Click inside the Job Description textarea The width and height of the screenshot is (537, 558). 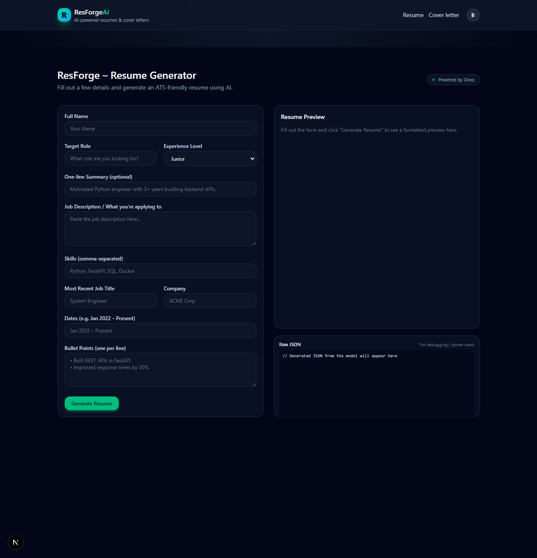click(x=160, y=228)
